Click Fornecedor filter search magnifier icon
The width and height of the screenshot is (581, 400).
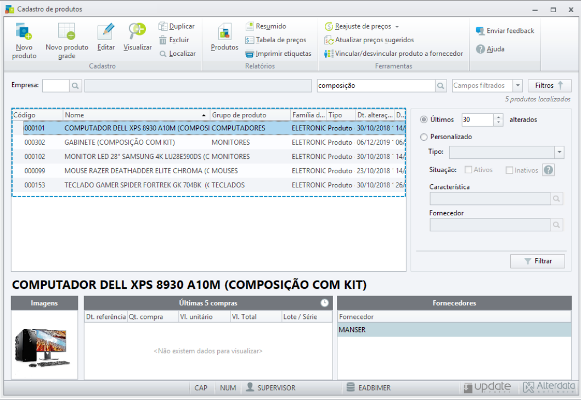pyautogui.click(x=556, y=225)
